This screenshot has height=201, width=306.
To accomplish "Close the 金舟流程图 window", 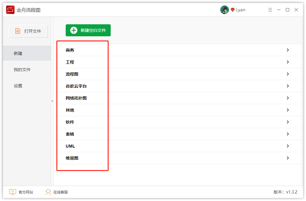I will [x=296, y=10].
